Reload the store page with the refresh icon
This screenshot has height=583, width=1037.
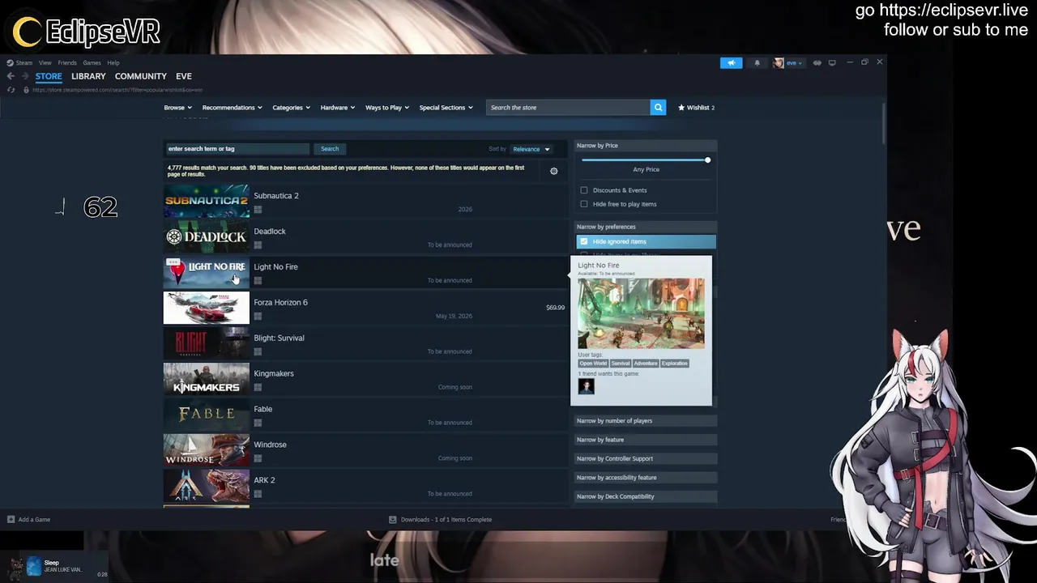(x=11, y=90)
